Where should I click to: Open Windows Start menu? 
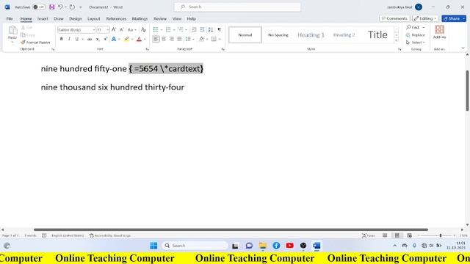pyautogui.click(x=153, y=246)
